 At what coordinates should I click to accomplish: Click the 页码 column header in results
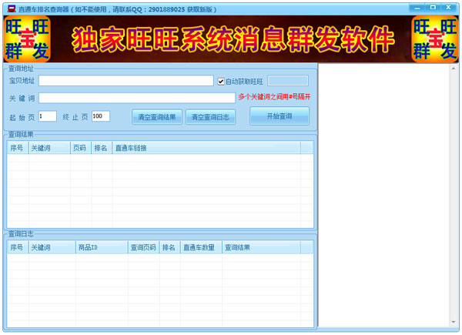[79, 148]
